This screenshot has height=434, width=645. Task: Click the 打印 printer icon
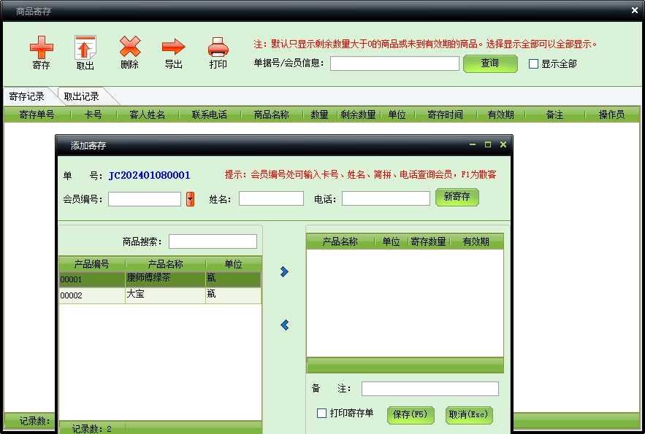218,49
